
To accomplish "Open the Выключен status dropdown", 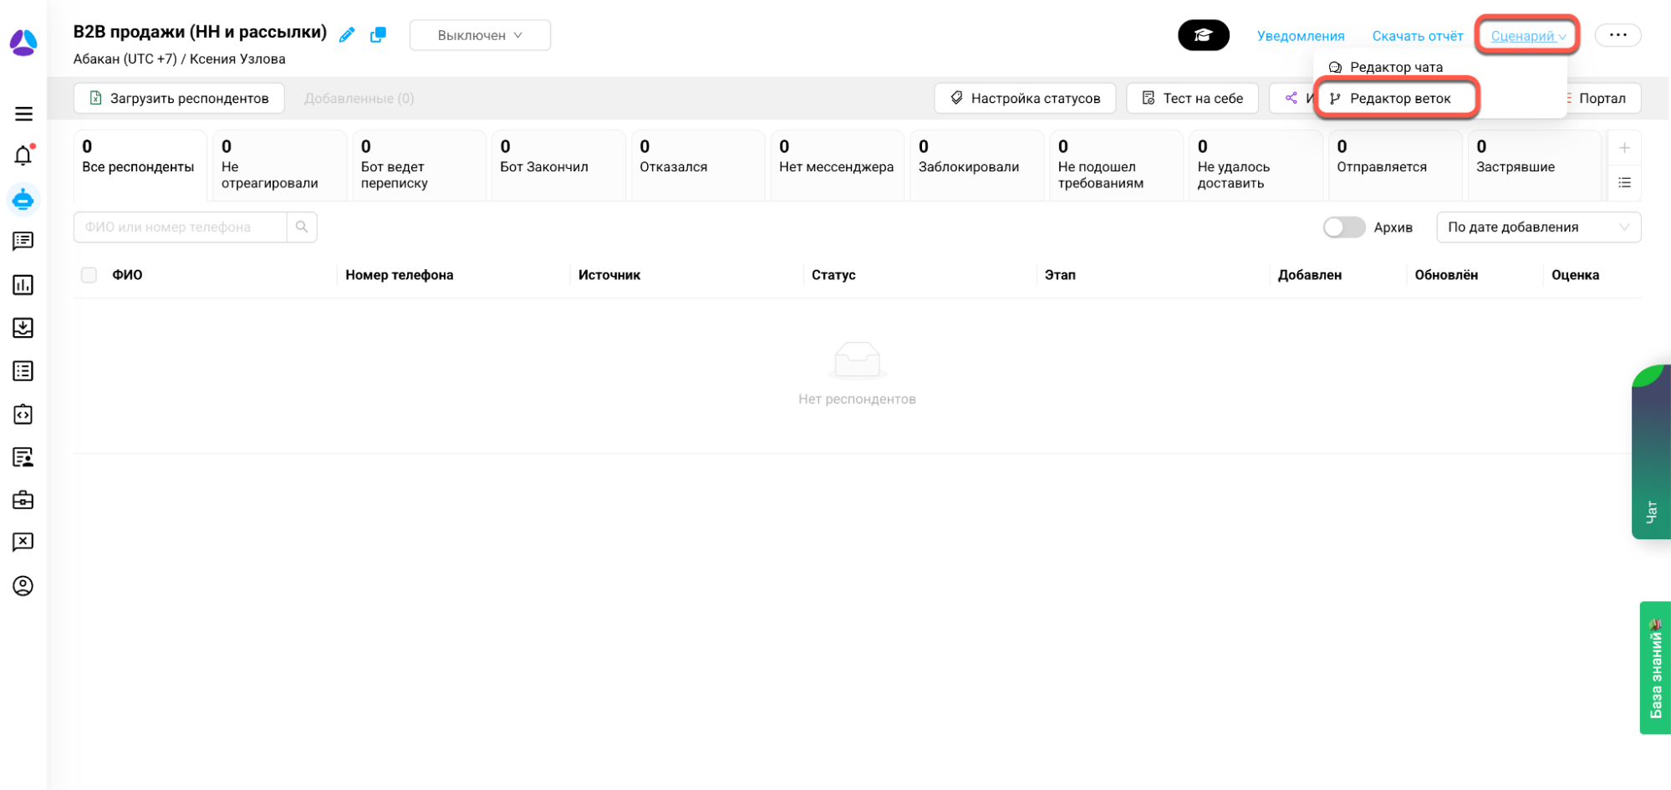I will (x=480, y=35).
